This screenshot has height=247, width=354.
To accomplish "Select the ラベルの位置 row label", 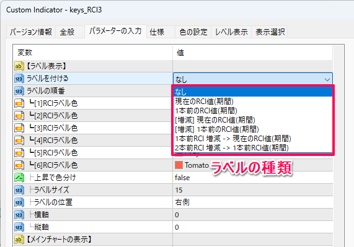I will click(53, 202).
